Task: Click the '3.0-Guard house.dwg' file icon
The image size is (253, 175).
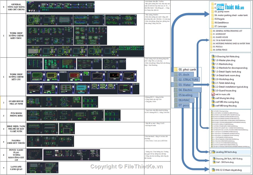Action: click(x=213, y=90)
